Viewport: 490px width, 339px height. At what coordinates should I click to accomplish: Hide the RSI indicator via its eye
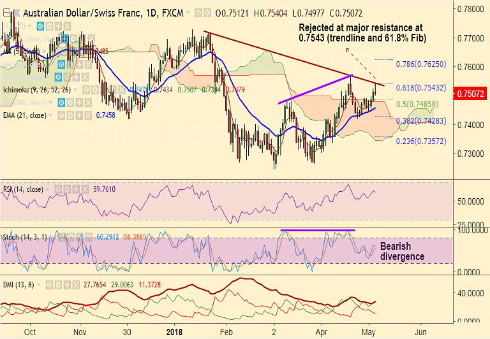pyautogui.click(x=58, y=189)
